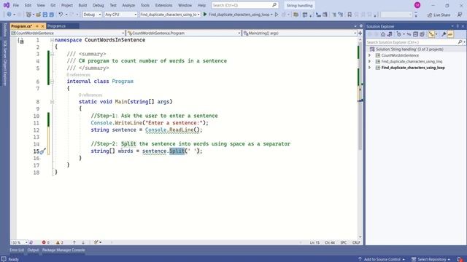Click the Start Without Debugging outline arrow

[277, 15]
